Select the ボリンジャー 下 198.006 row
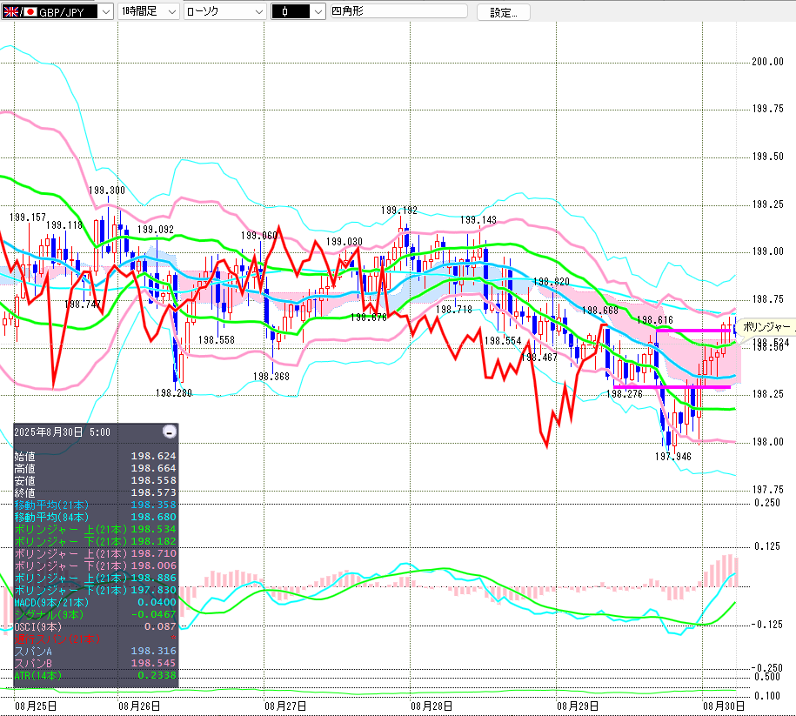This screenshot has width=796, height=716. tap(96, 565)
